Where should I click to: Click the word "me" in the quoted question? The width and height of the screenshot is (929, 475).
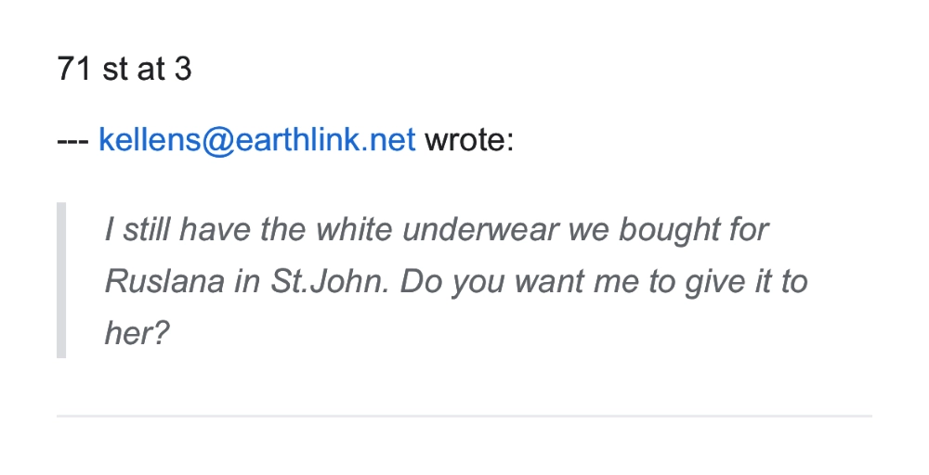pyautogui.click(x=616, y=281)
